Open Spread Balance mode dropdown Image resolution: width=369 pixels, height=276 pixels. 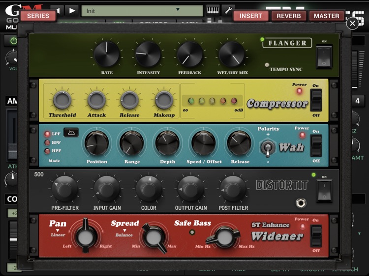click(124, 233)
